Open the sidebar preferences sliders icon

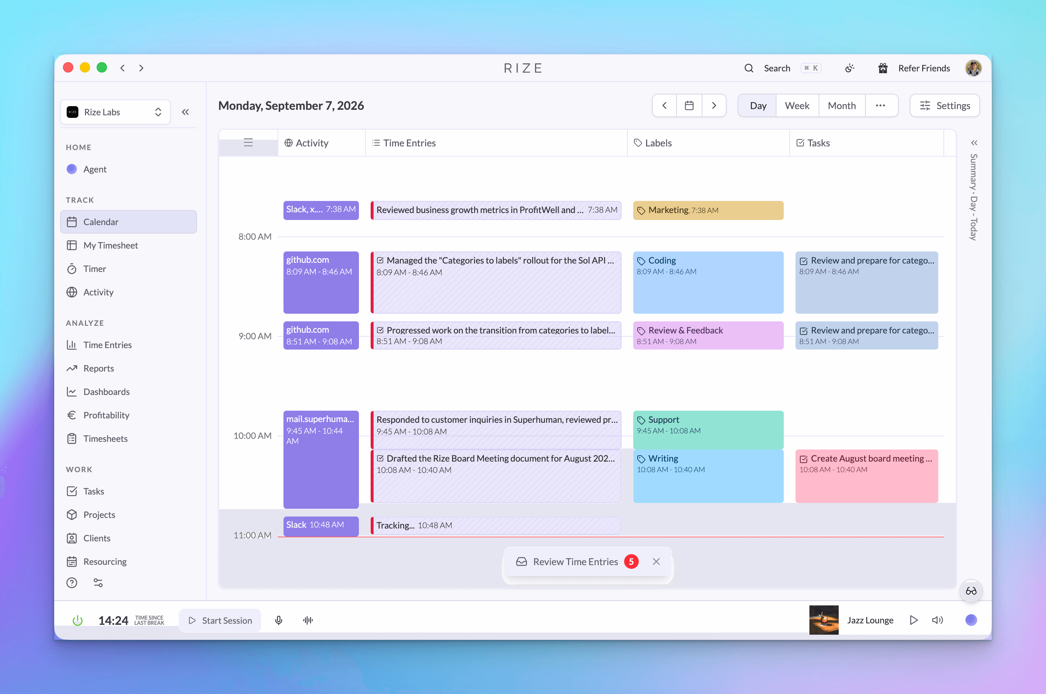(x=98, y=583)
